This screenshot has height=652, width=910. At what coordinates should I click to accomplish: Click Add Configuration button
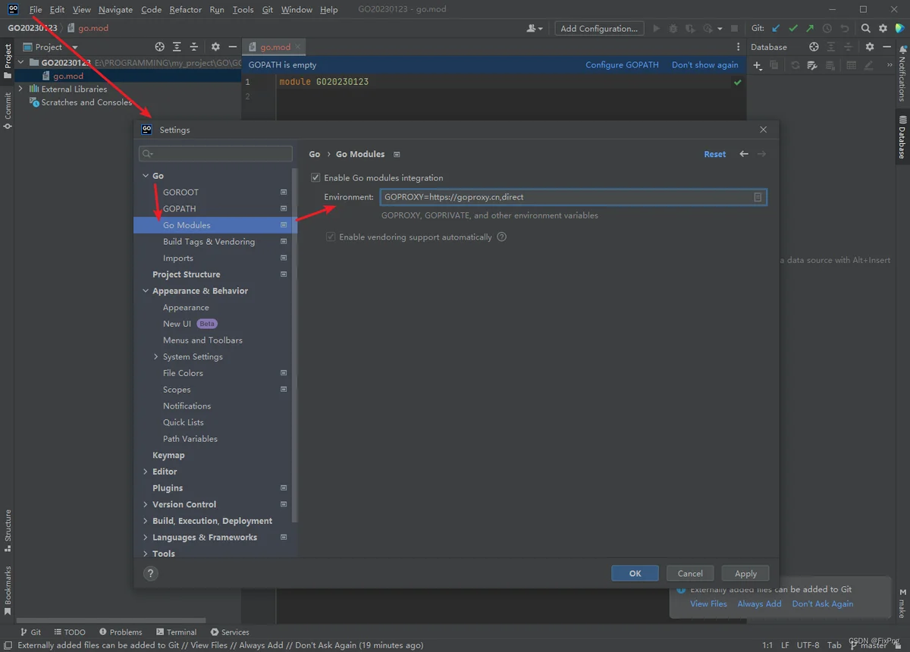tap(599, 29)
